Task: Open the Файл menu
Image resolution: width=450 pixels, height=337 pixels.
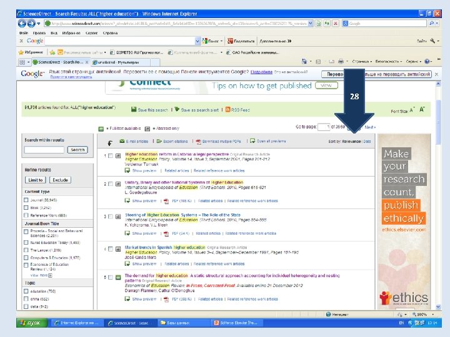Action: [x=24, y=33]
